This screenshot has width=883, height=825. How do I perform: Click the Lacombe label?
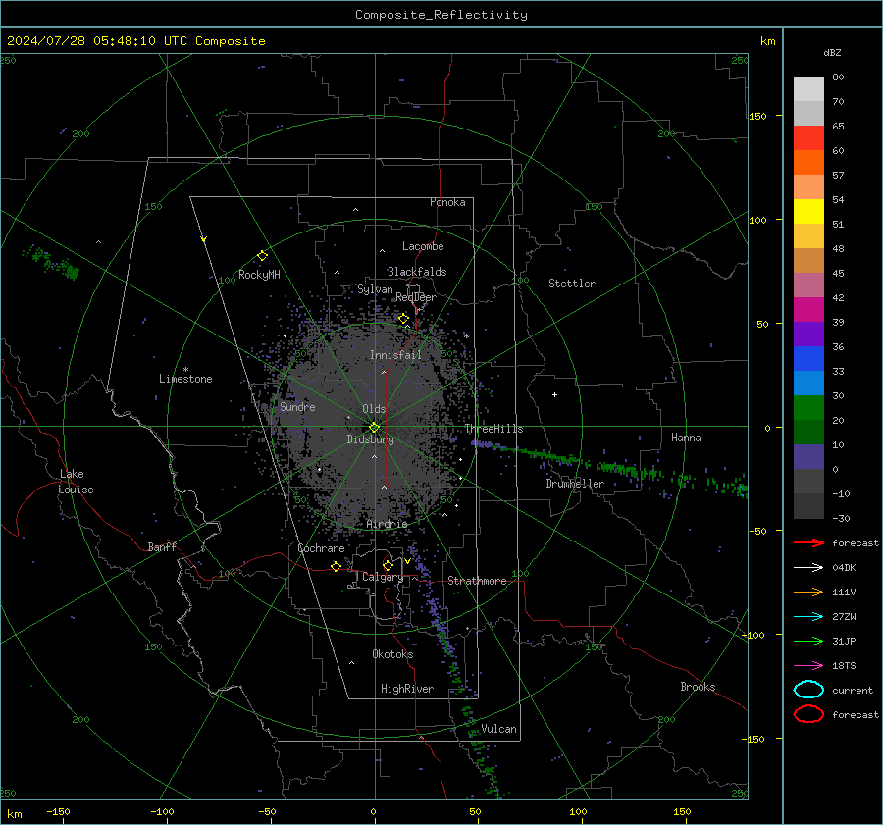[x=423, y=246]
